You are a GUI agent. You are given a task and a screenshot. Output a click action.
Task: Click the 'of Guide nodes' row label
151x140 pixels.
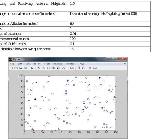point(15,44)
